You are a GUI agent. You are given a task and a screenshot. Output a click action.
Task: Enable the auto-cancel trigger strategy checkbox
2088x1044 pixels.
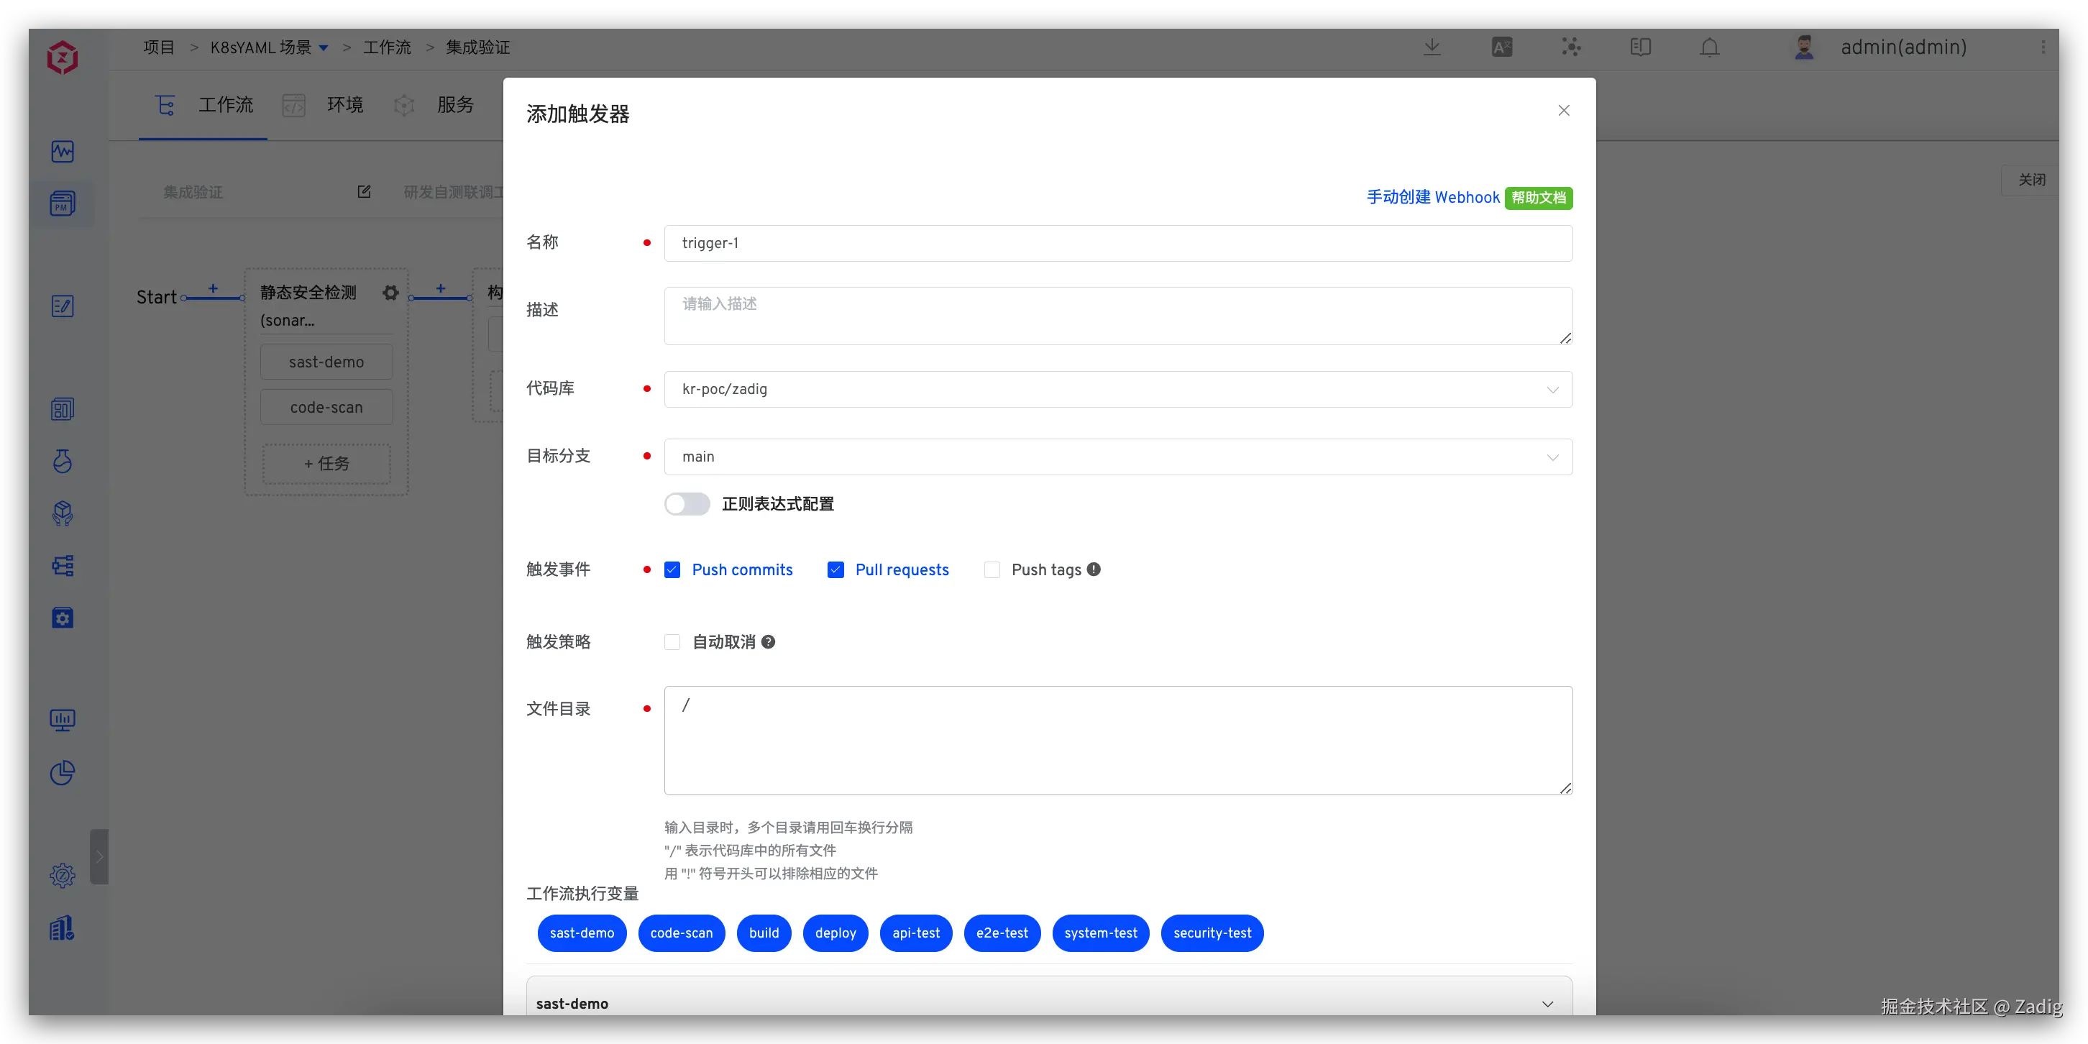click(x=672, y=642)
